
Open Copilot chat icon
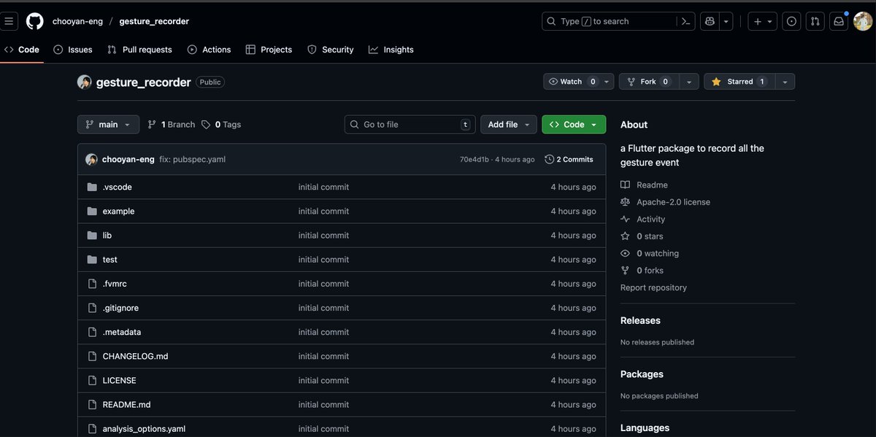pyautogui.click(x=709, y=21)
